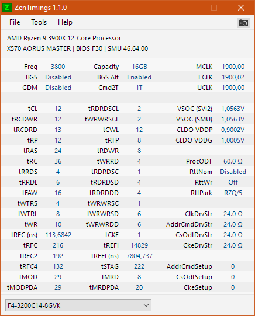Click the tCL value 12
Screen dimensions: 255x316
click(x=58, y=109)
